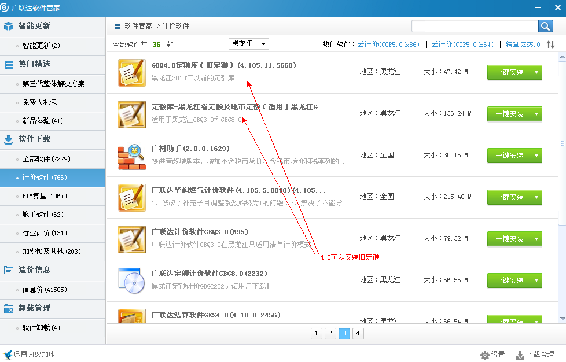Click the 设置 gear icon

485,355
